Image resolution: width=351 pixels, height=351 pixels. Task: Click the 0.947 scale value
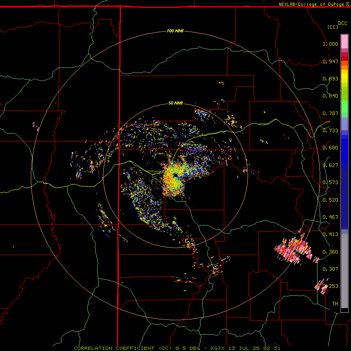(330, 61)
